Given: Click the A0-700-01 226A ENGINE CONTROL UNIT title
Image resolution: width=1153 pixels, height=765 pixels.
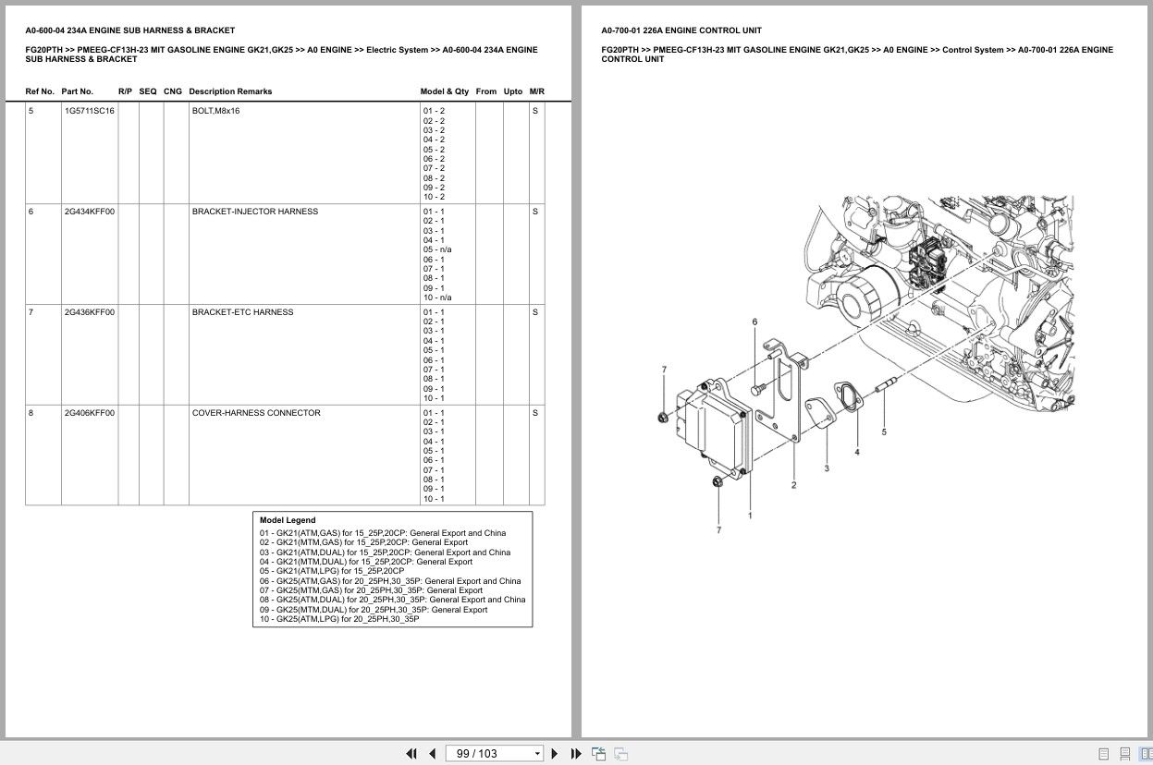Looking at the screenshot, I should pos(681,30).
